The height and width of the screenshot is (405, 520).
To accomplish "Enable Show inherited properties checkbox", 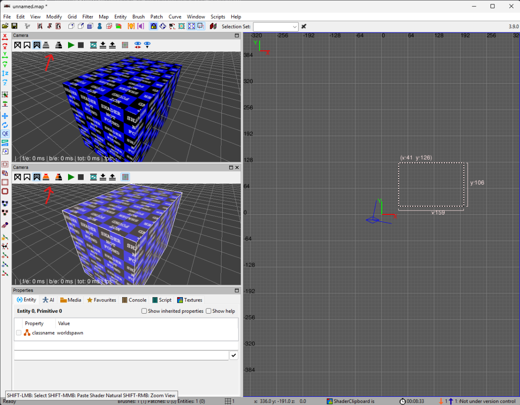I will (144, 311).
